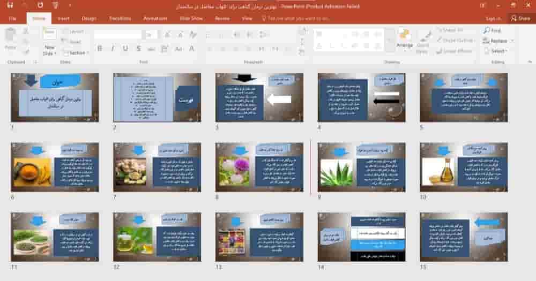The width and height of the screenshot is (536, 281).
Task: Select slide 10 thumbnail with oil bottle
Action: point(464,168)
